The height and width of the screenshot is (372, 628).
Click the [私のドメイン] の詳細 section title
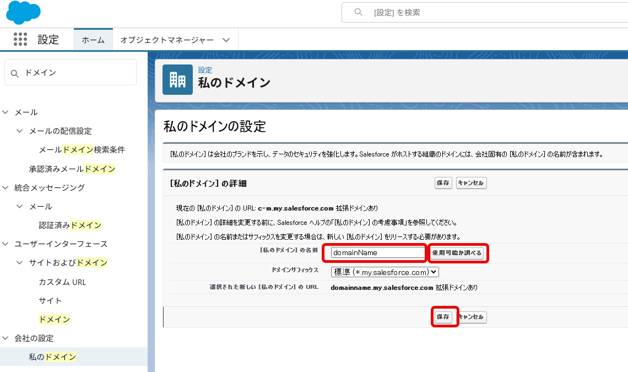tap(208, 183)
